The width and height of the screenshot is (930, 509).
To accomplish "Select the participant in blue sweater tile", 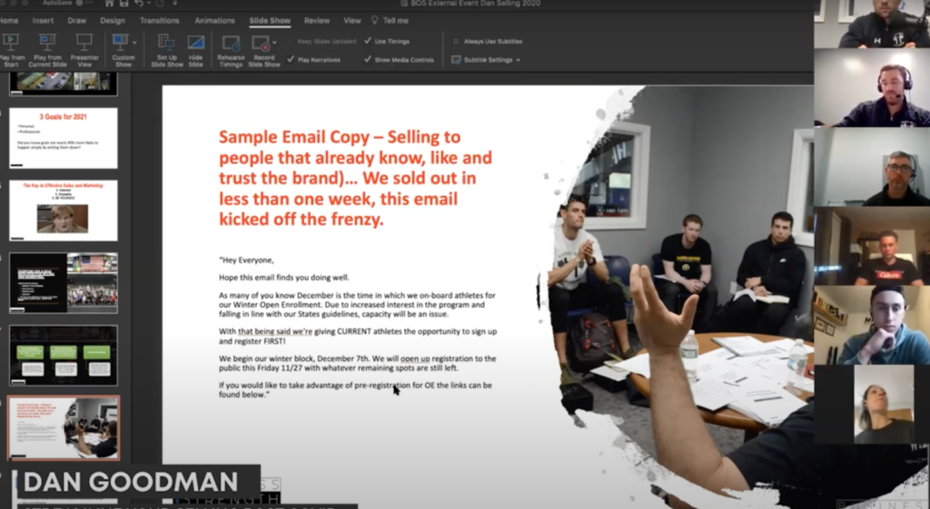I will click(x=872, y=325).
